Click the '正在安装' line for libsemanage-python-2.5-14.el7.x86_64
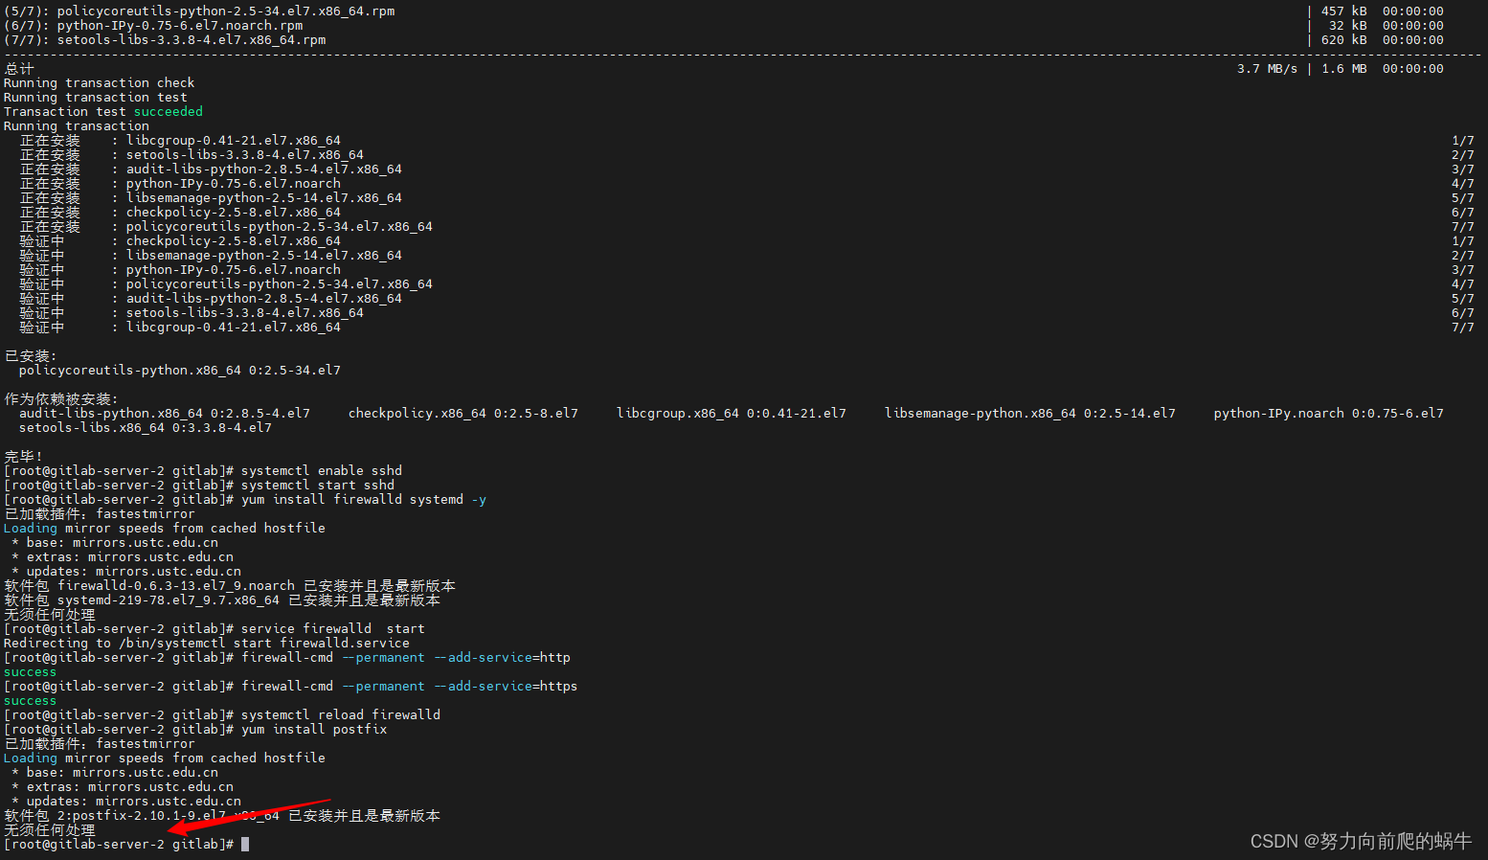1488x860 pixels. [x=211, y=198]
